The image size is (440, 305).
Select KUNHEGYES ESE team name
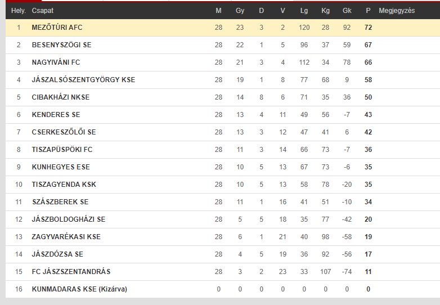click(61, 167)
